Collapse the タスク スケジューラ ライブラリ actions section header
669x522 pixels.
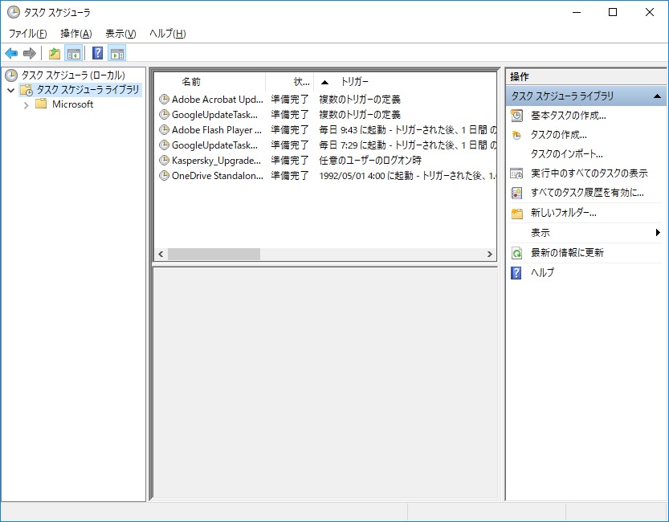click(x=657, y=96)
